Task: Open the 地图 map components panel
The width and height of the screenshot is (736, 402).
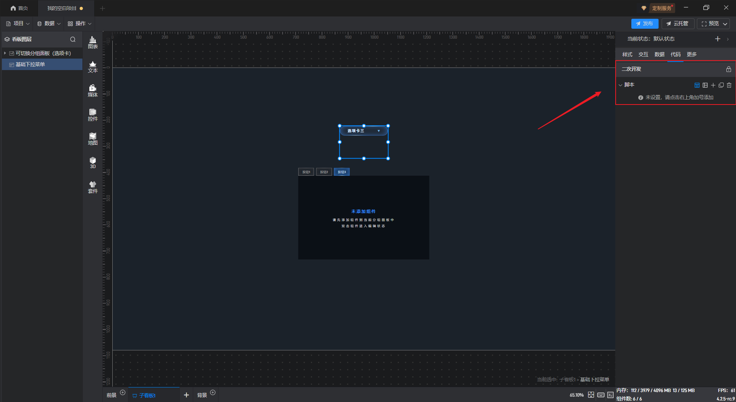Action: click(93, 139)
